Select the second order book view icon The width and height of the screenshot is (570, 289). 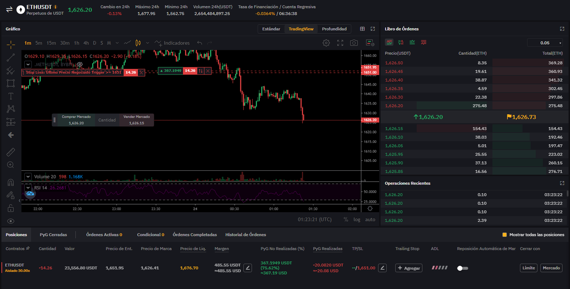pyautogui.click(x=401, y=42)
